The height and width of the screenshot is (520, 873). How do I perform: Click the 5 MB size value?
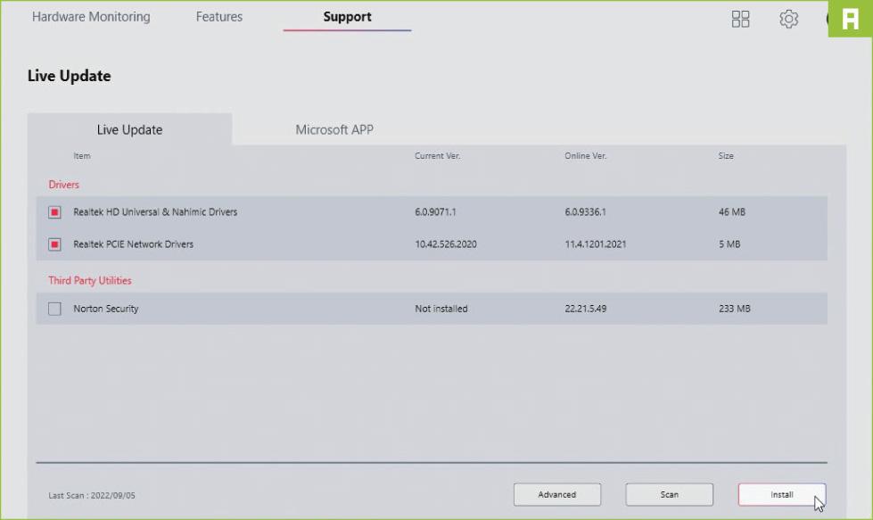click(x=729, y=244)
